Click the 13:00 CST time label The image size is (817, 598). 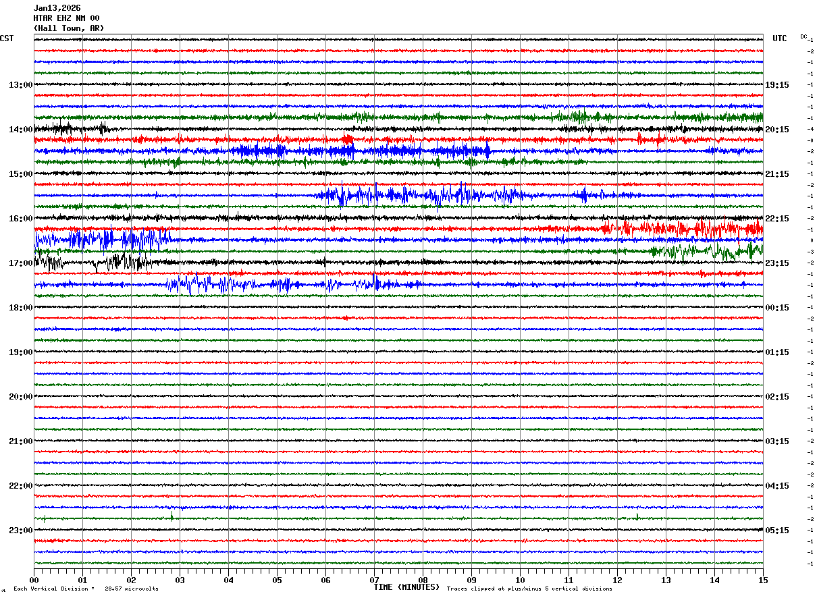coord(20,85)
